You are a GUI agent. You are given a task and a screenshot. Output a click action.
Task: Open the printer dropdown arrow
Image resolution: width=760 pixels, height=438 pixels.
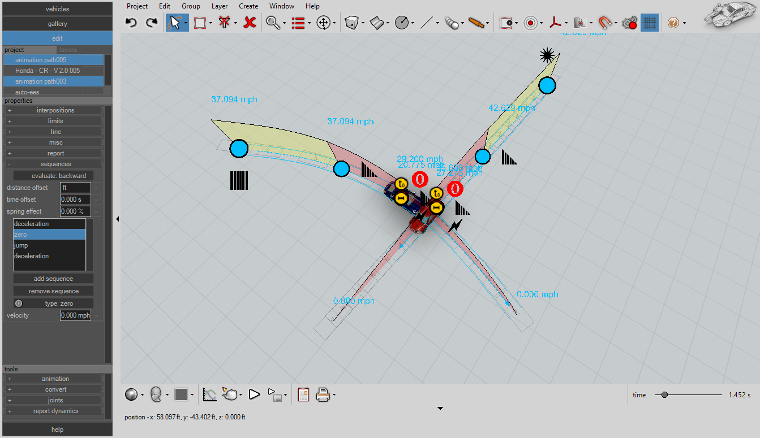[x=334, y=395]
